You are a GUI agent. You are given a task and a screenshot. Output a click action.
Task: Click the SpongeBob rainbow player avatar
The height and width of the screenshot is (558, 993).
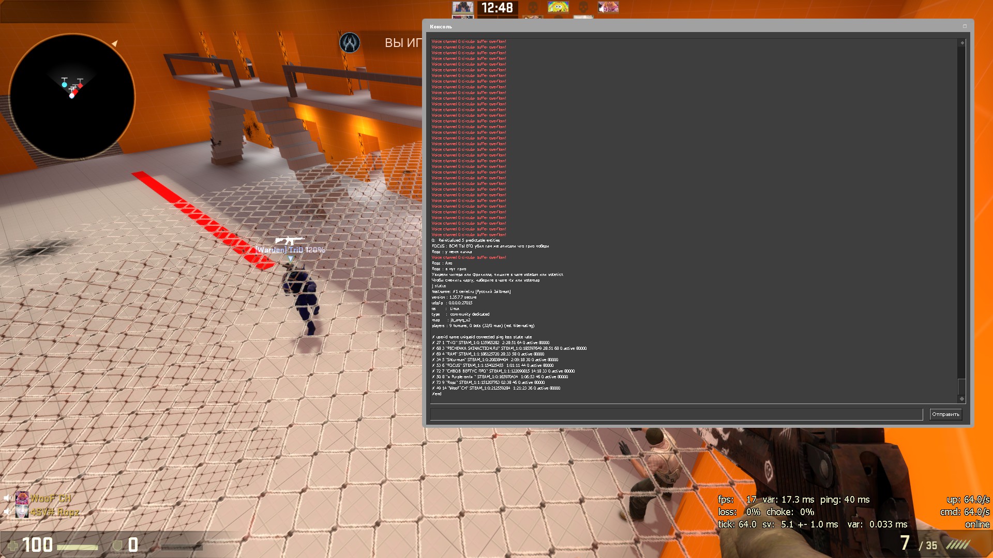tap(558, 7)
